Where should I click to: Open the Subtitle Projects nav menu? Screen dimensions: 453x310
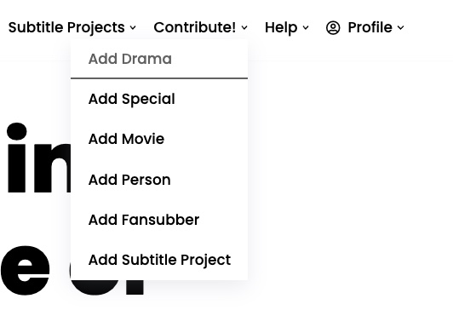pos(66,28)
